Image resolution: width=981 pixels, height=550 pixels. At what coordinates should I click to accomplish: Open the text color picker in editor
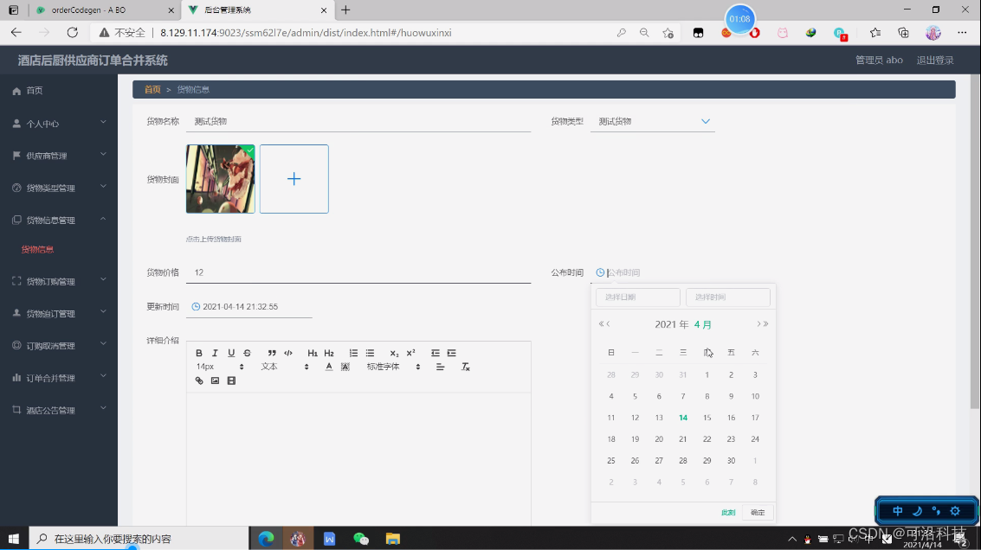coord(329,368)
